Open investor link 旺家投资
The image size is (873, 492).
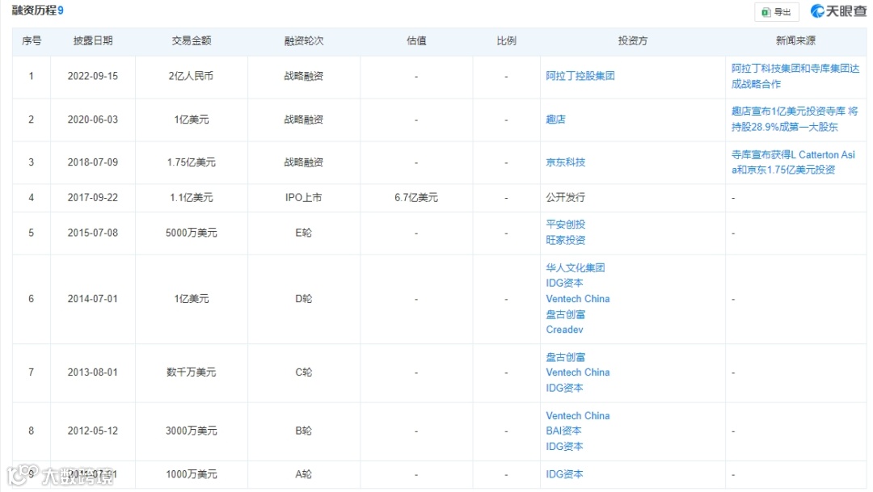[566, 240]
